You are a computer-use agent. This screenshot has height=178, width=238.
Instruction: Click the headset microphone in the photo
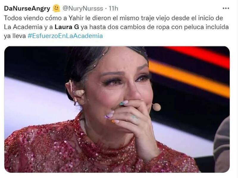156,107
